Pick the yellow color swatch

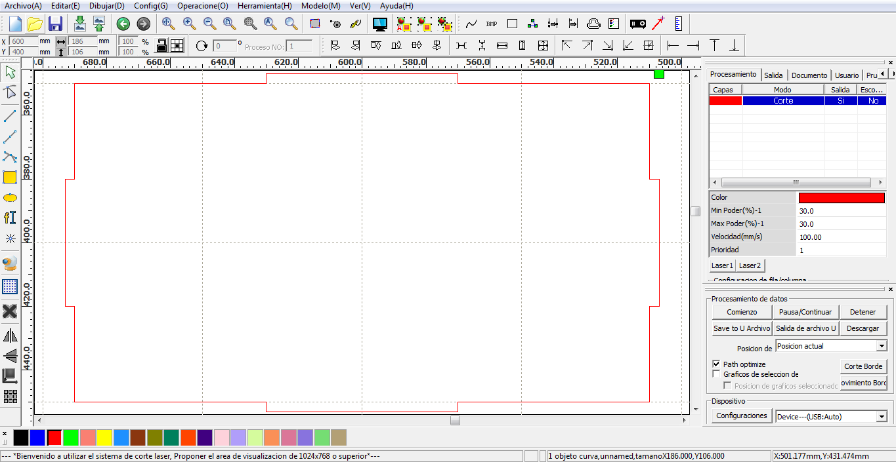(104, 437)
